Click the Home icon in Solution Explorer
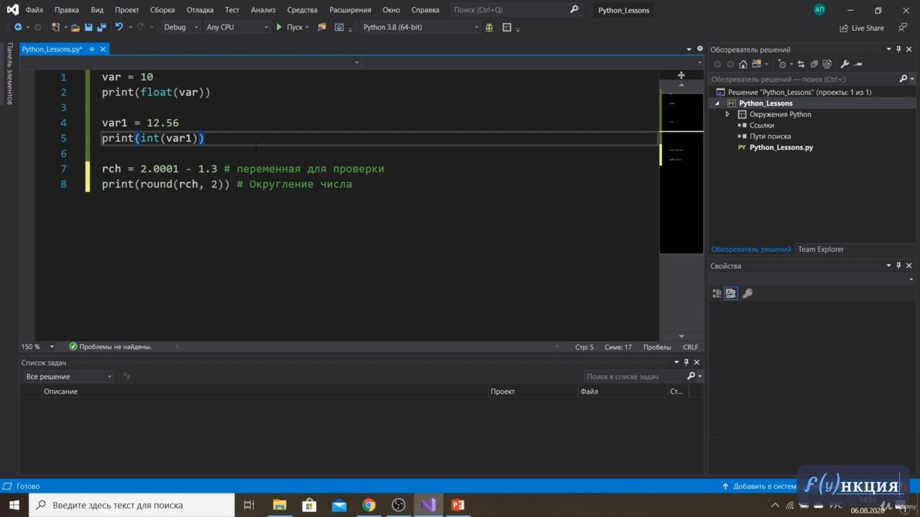This screenshot has width=920, height=517. pos(743,64)
